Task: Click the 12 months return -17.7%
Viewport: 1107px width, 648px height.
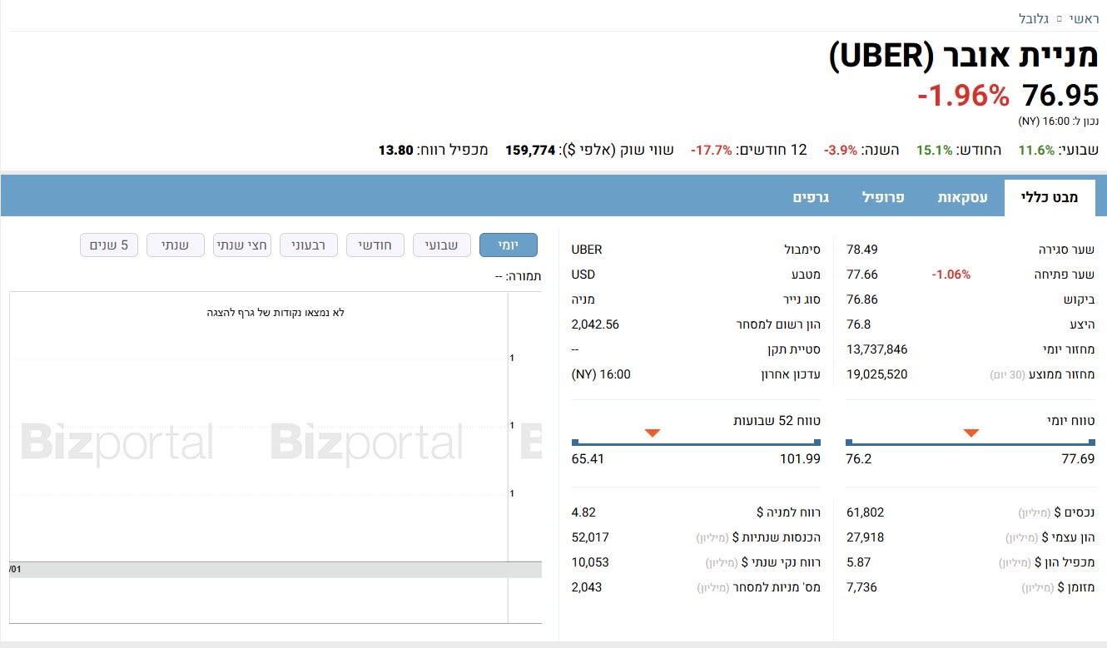Action: pyautogui.click(x=712, y=151)
